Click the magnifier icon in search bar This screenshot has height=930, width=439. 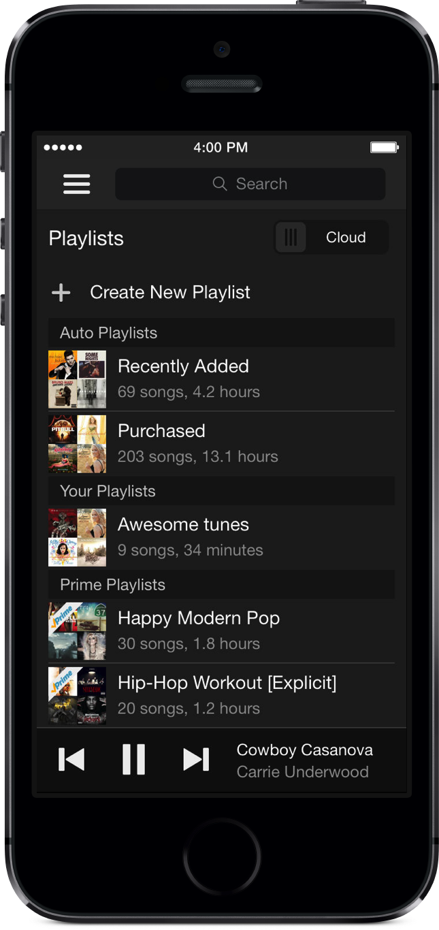(220, 184)
